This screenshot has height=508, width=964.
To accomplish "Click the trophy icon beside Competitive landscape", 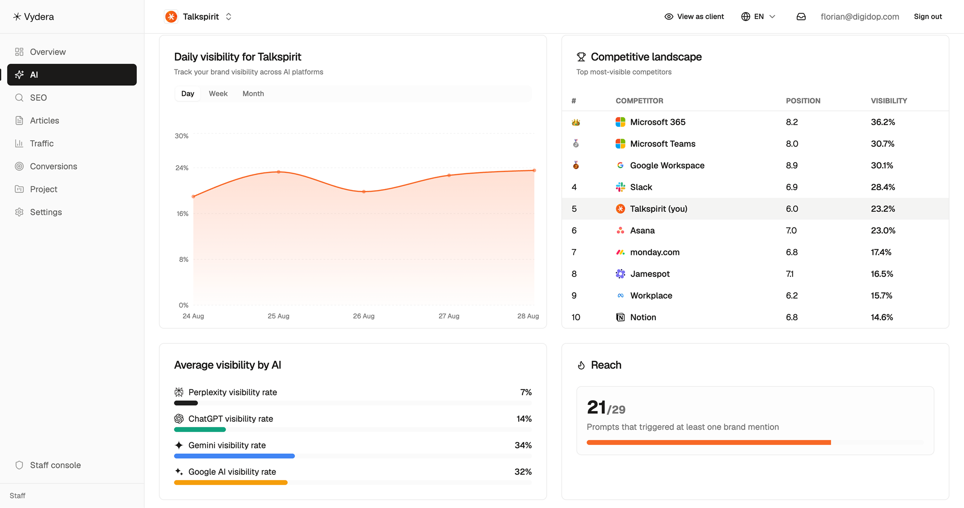I will click(581, 57).
